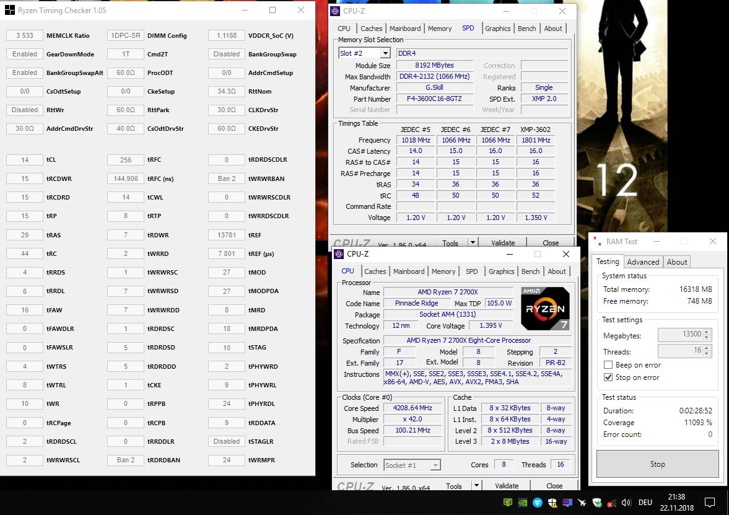The width and height of the screenshot is (729, 515).
Task: Open the Caches tab in upper CPU-Z
Action: [x=371, y=29]
